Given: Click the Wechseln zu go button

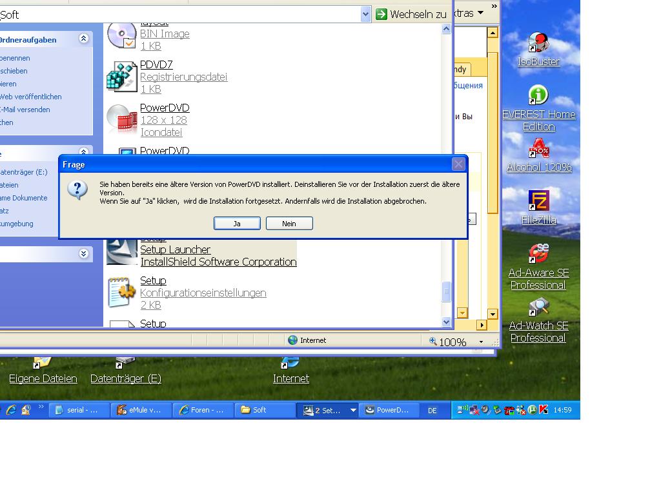Looking at the screenshot, I should click(411, 14).
